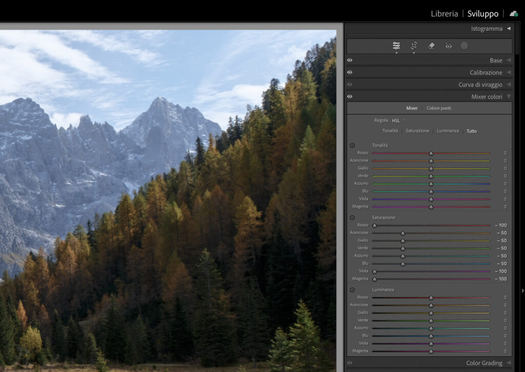The width and height of the screenshot is (525, 372).
Task: Show Tutto sliders view
Action: [472, 131]
